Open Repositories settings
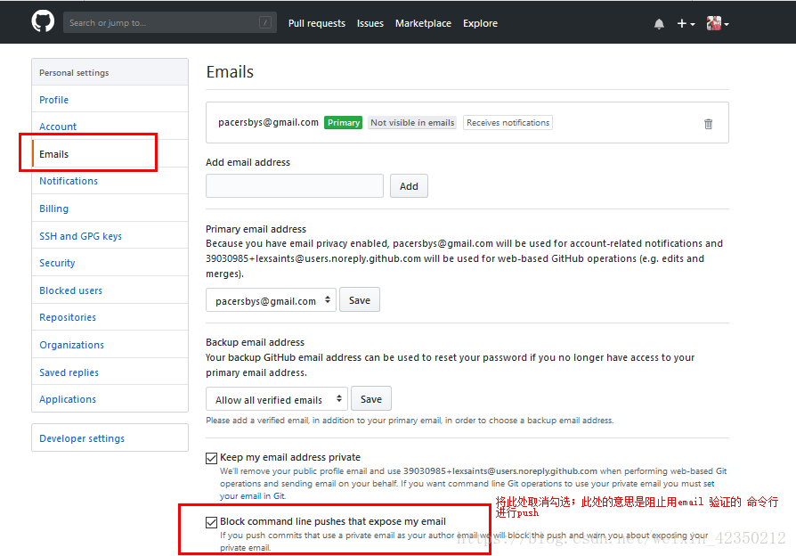This screenshot has width=796, height=556. [110, 317]
